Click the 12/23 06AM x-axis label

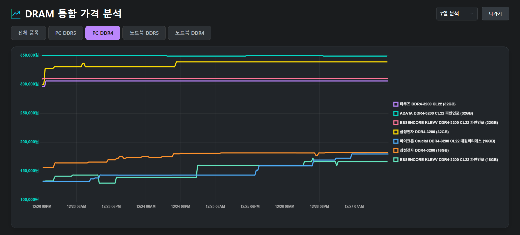point(76,206)
